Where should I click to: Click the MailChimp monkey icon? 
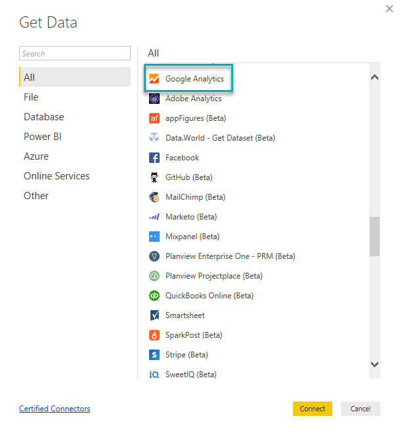154,197
